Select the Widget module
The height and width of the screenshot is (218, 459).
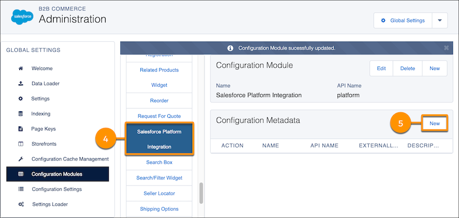pyautogui.click(x=159, y=85)
